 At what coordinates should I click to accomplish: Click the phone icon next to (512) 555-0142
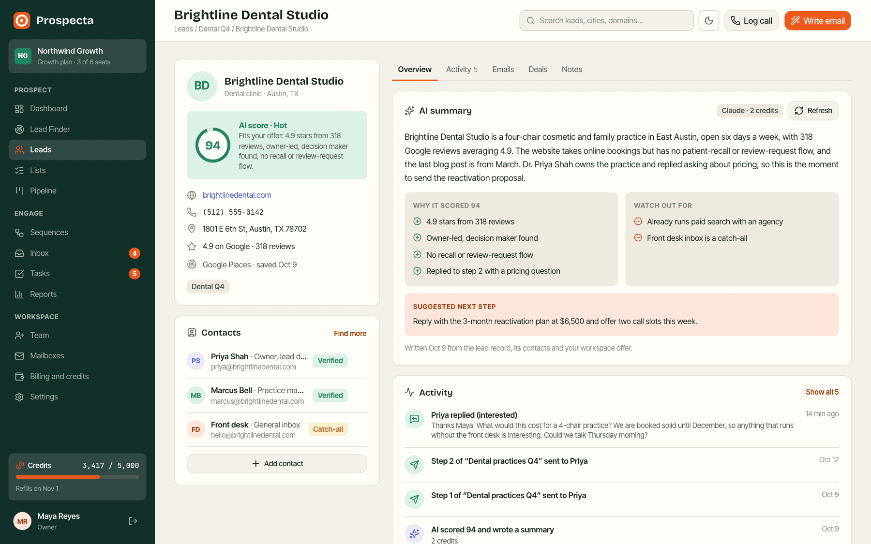point(192,212)
